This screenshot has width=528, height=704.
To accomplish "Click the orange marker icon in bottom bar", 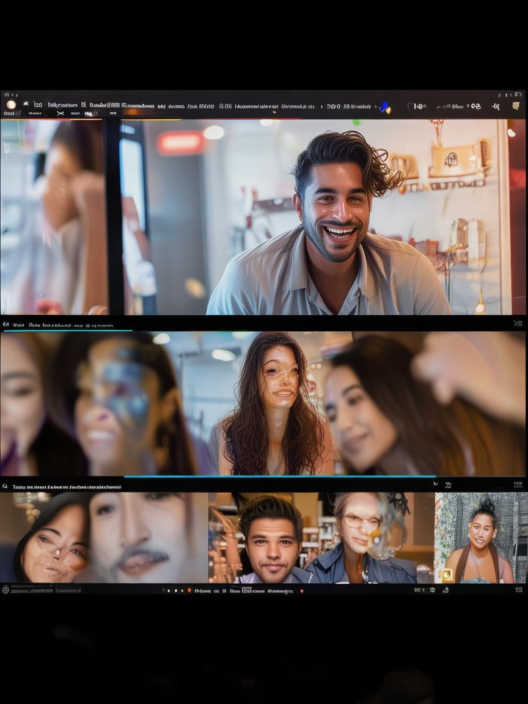I will pos(189,590).
